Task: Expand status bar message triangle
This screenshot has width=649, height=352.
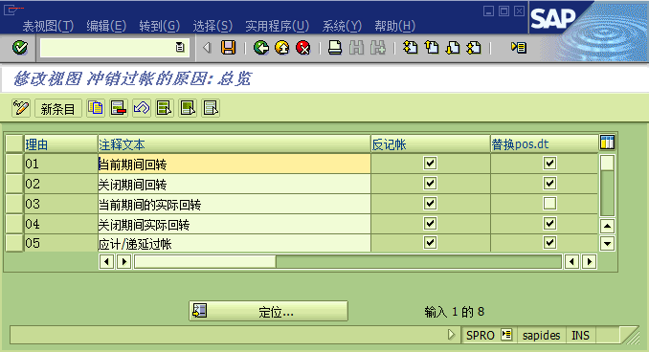Action: [x=451, y=335]
